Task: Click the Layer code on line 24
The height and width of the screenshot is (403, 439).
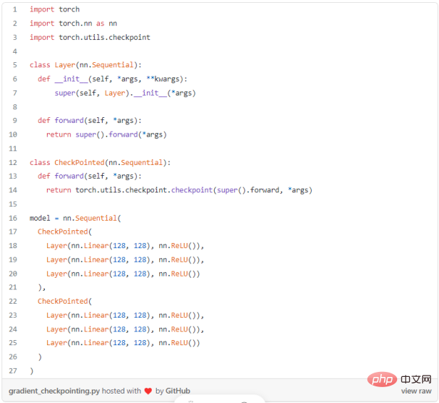Action: [125, 329]
